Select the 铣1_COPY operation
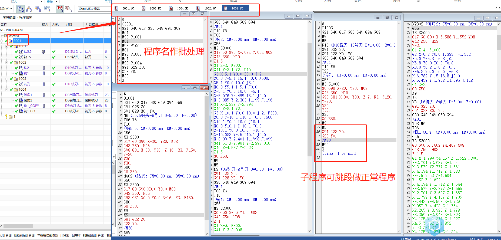Viewport: 501px width, 240px height. click(31, 106)
